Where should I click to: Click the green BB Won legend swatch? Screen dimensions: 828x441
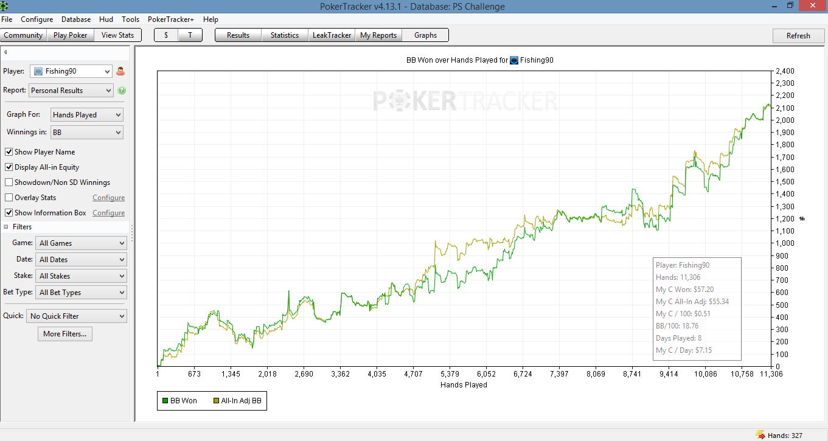click(x=165, y=401)
